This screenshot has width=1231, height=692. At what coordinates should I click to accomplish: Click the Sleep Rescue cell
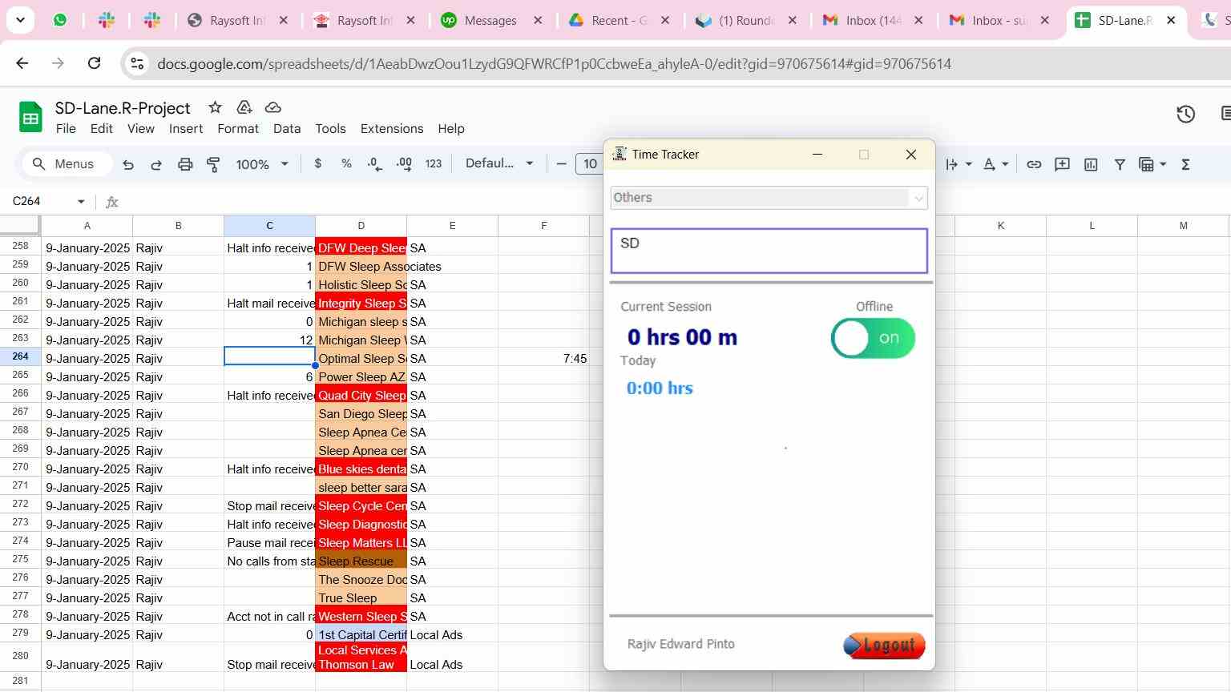click(361, 561)
